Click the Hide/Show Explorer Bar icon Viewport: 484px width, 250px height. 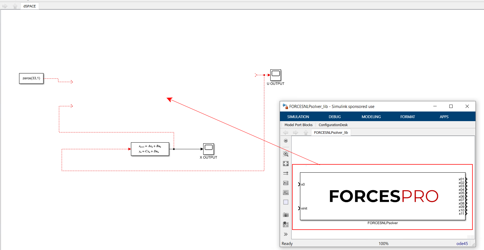point(286,141)
